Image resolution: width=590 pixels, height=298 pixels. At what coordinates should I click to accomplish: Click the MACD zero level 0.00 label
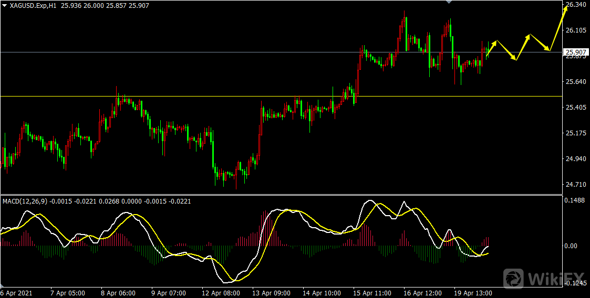tap(571, 246)
